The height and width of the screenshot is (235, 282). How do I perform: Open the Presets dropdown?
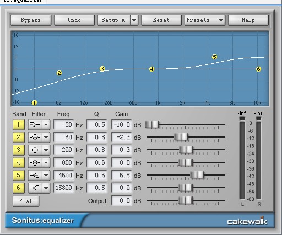point(205,20)
